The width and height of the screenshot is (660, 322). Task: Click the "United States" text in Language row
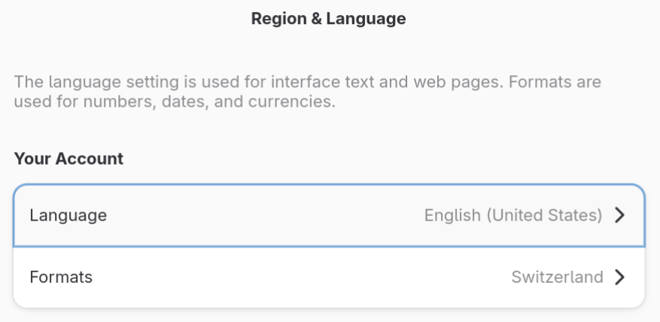(545, 215)
